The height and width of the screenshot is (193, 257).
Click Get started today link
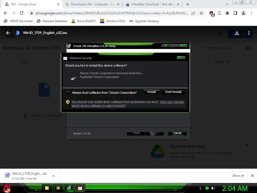(x=182, y=157)
